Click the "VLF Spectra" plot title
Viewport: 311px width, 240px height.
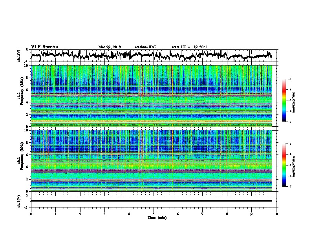[44, 47]
